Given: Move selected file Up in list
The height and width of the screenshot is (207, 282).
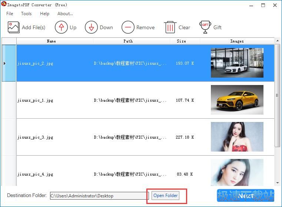Looking at the screenshot, I should tap(61, 27).
